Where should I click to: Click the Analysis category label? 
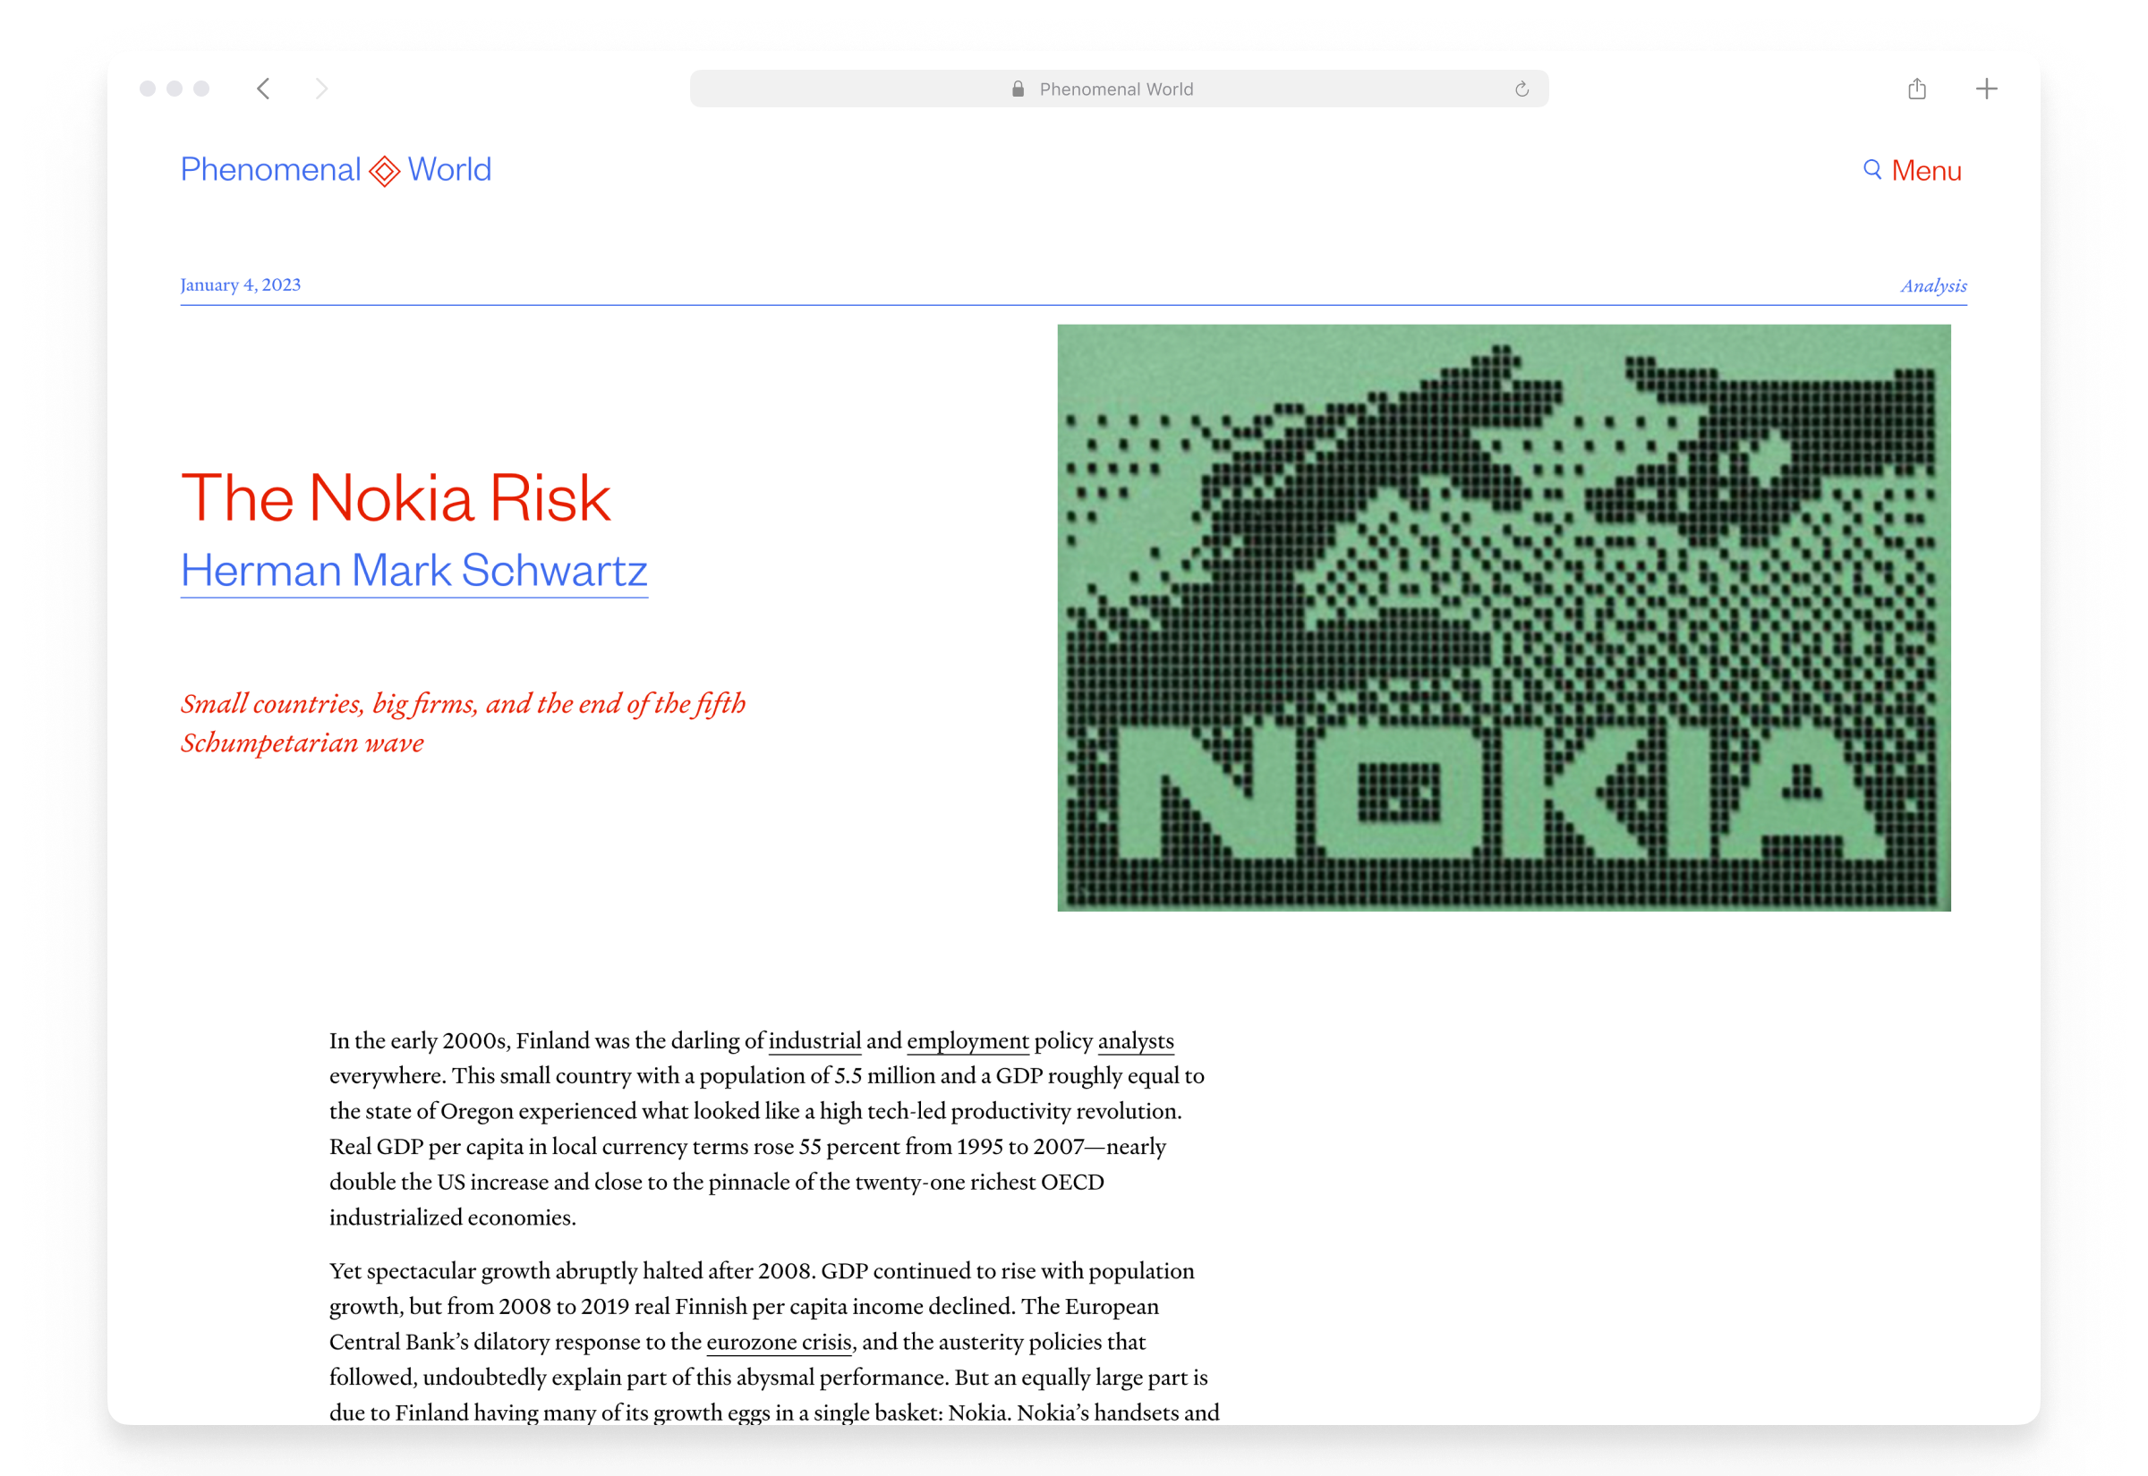1932,285
